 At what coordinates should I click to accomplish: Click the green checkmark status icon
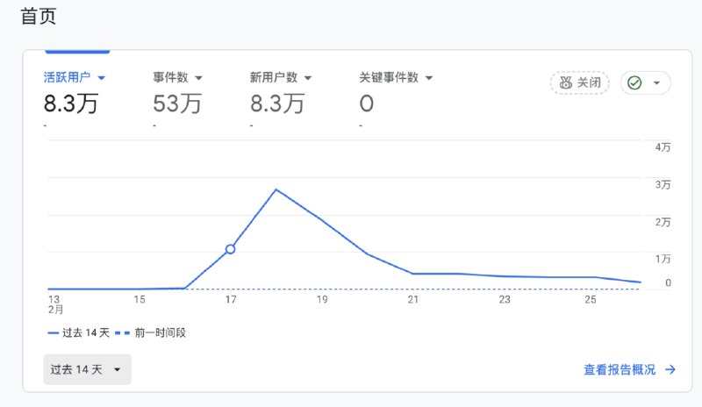point(634,82)
